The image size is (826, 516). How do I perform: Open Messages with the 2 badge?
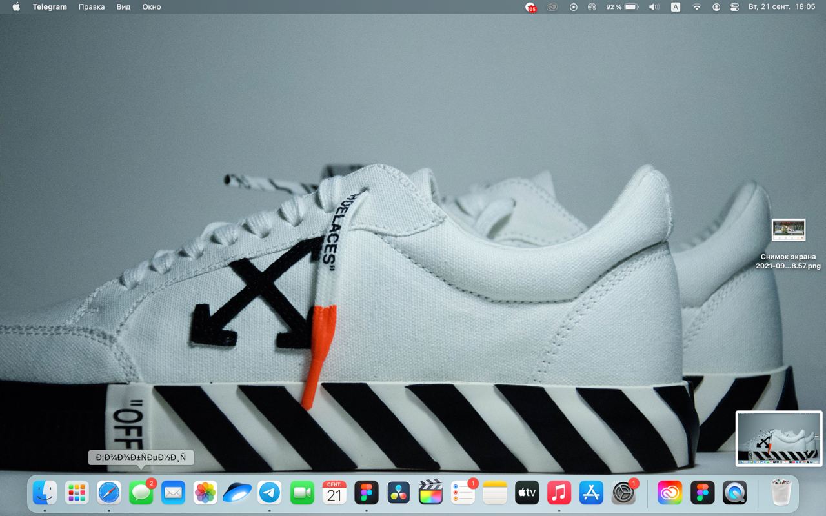point(141,493)
